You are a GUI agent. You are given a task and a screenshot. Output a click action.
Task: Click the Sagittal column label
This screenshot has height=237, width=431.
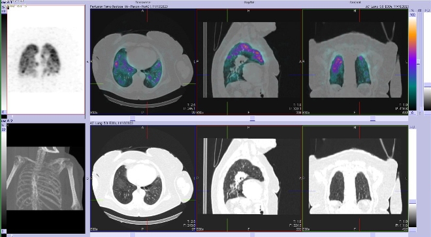249,2
